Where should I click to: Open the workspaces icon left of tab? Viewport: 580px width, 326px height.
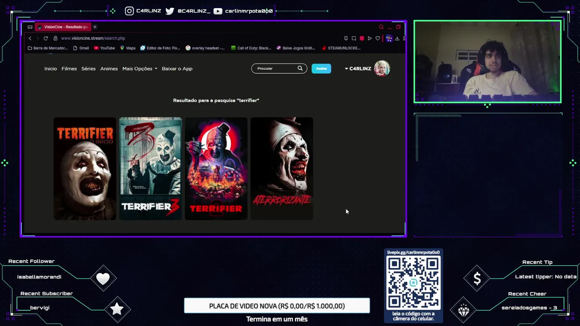pyautogui.click(x=30, y=27)
